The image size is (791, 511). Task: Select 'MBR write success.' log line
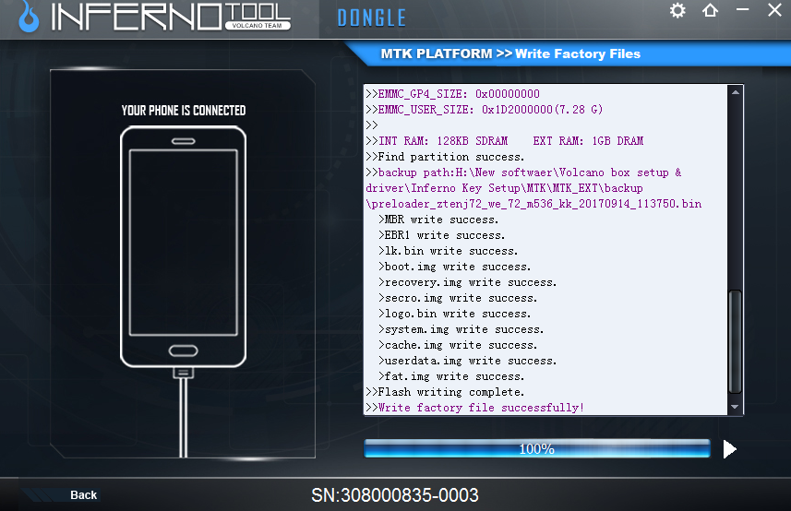(438, 220)
